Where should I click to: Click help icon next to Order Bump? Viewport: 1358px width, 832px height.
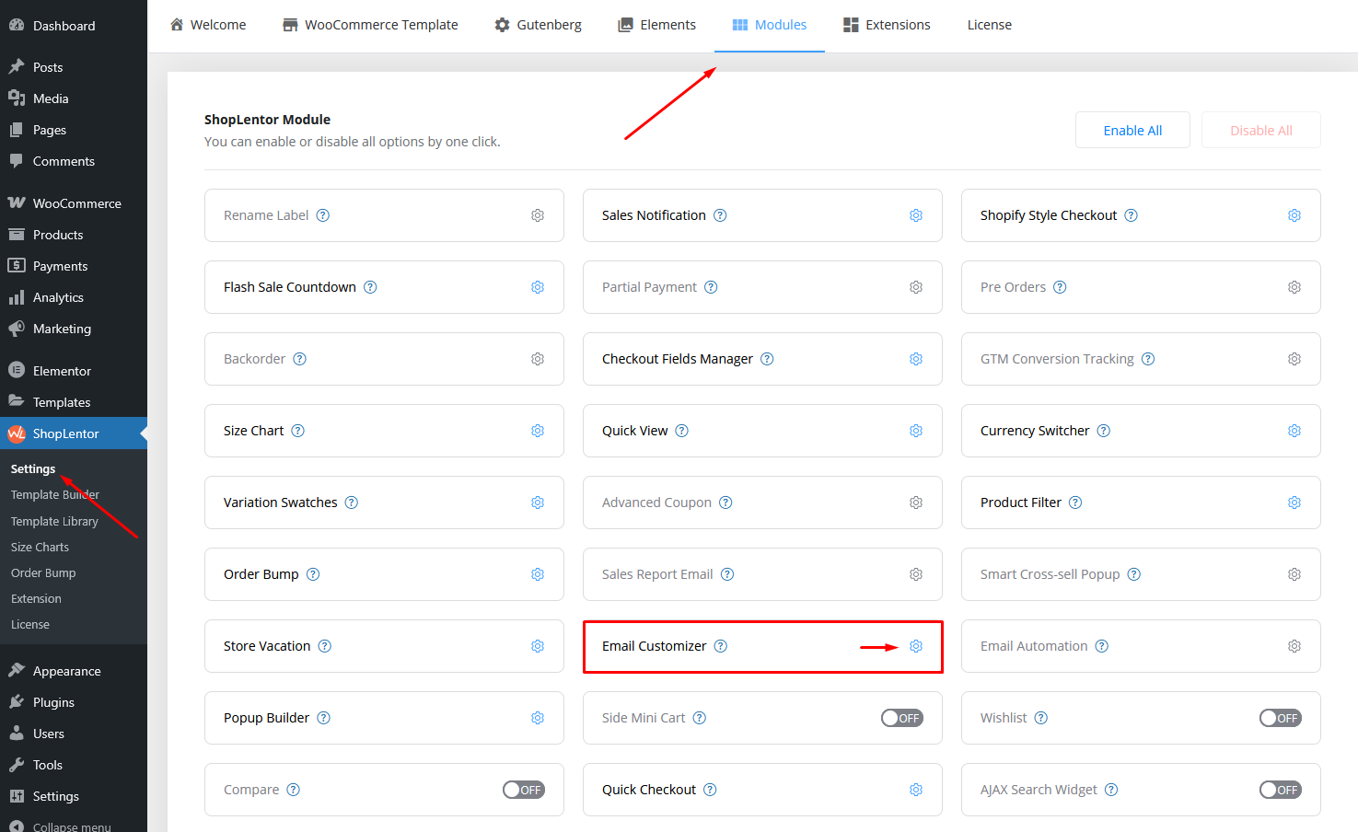click(313, 574)
